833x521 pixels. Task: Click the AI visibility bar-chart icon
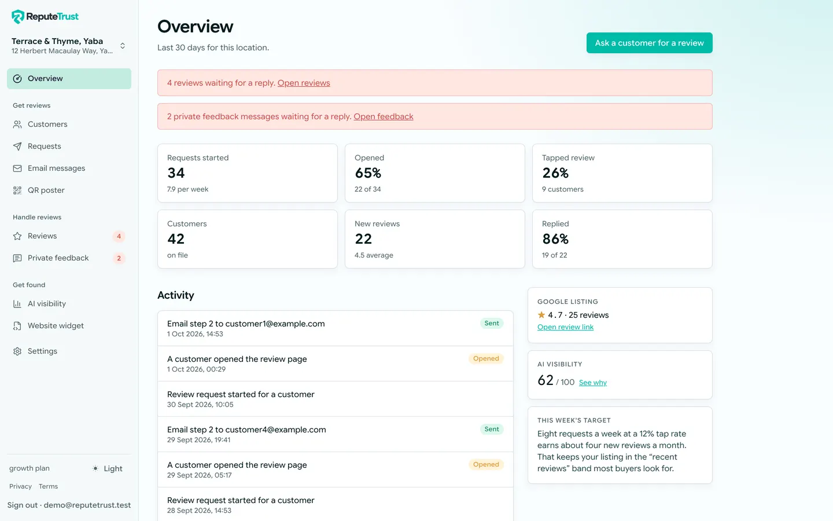pos(17,304)
